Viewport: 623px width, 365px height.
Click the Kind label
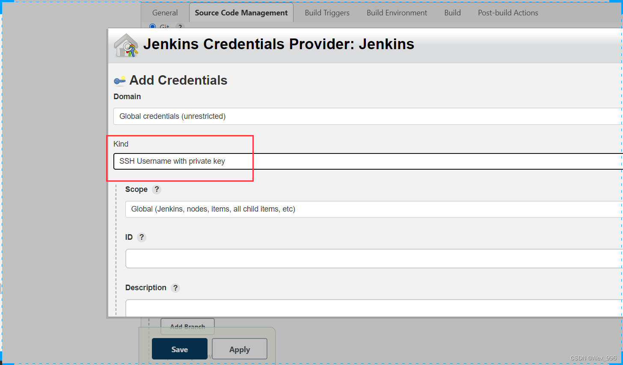click(121, 144)
